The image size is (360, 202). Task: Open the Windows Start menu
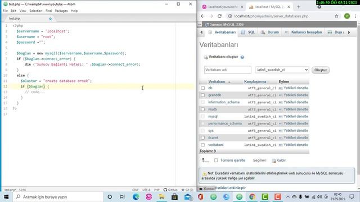6,197
